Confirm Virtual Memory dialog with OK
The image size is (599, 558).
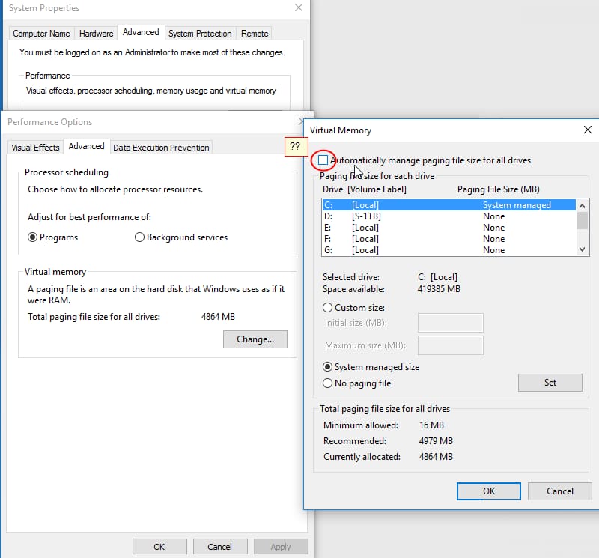489,491
